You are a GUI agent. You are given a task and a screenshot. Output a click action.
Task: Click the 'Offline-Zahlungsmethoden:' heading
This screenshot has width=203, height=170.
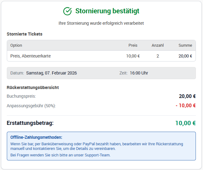tap(36, 137)
